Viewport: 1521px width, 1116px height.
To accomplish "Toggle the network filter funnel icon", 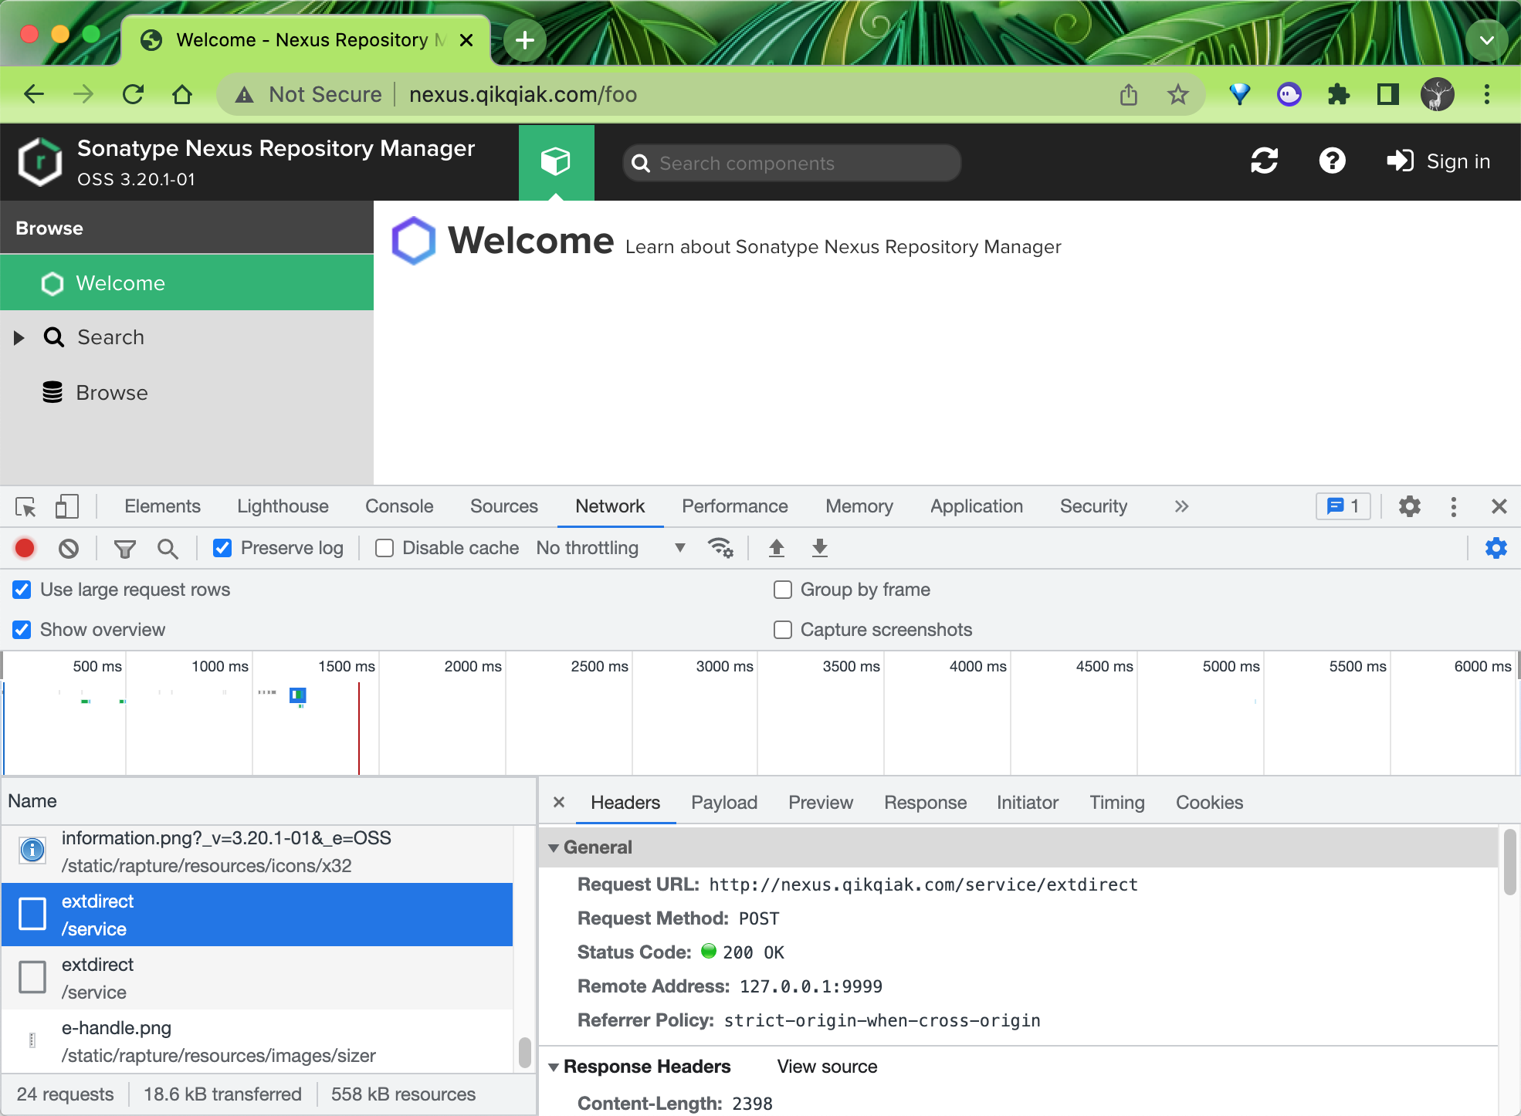I will point(124,548).
